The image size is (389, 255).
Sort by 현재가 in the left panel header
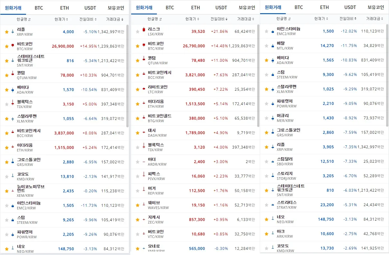61,20
